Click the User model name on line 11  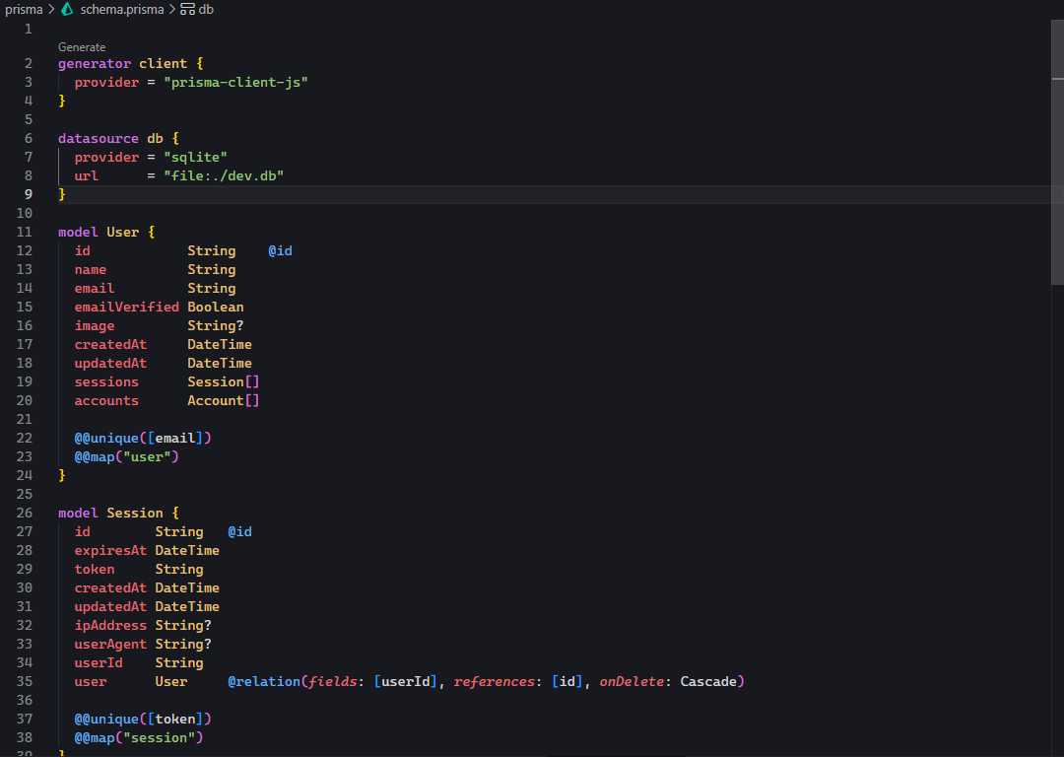tap(123, 233)
